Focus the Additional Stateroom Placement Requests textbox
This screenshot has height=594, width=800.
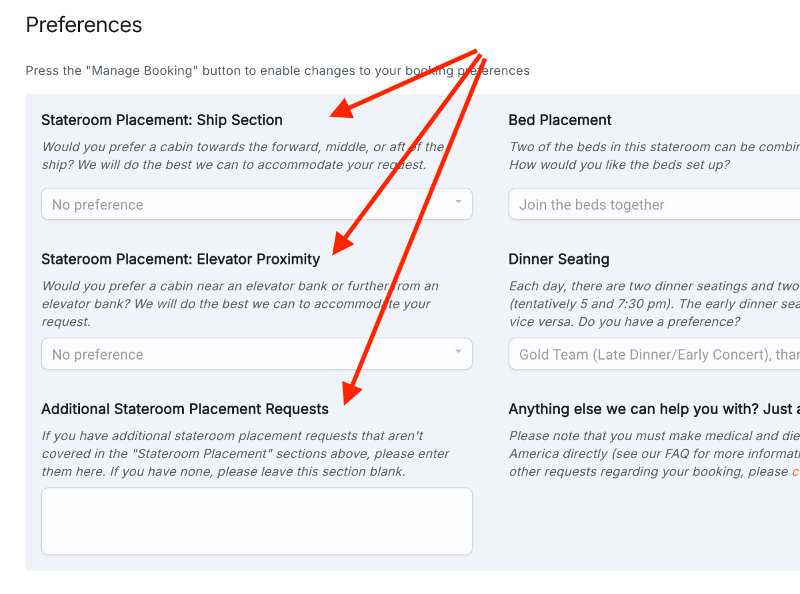[x=257, y=521]
